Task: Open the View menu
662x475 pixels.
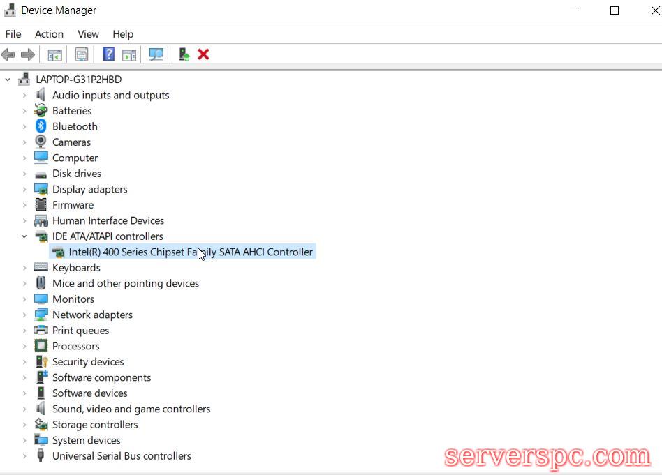Action: point(88,34)
